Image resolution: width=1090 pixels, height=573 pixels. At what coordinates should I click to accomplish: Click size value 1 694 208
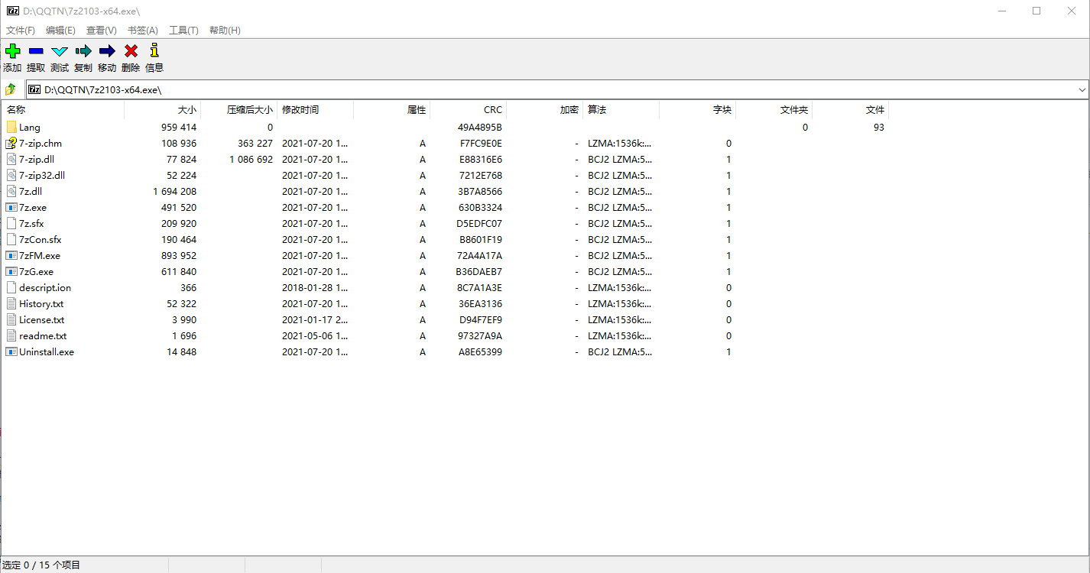click(174, 192)
